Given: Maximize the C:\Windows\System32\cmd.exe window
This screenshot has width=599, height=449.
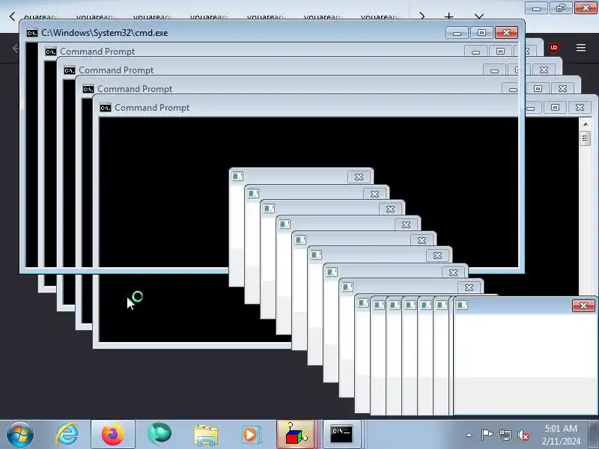Looking at the screenshot, I should pos(481,32).
